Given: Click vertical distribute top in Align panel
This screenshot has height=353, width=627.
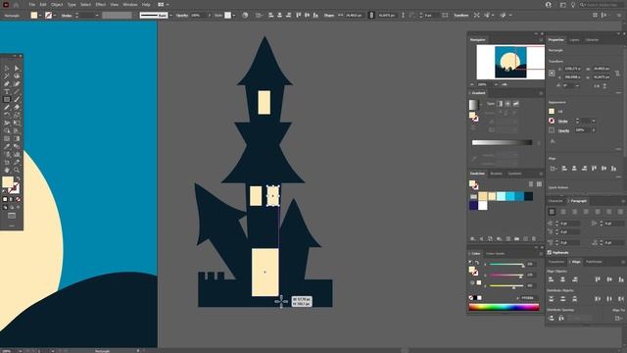Looking at the screenshot, I should 551,298.
